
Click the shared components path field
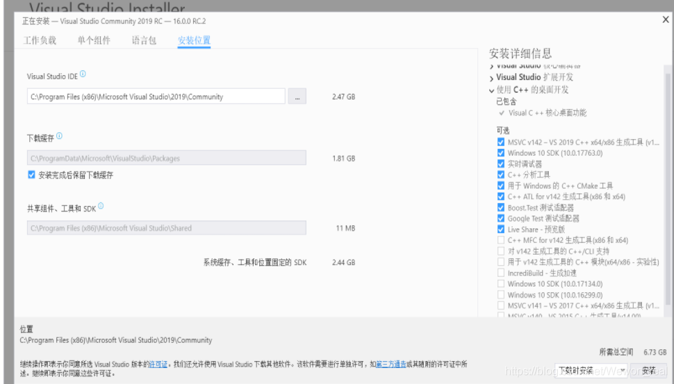tap(167, 227)
